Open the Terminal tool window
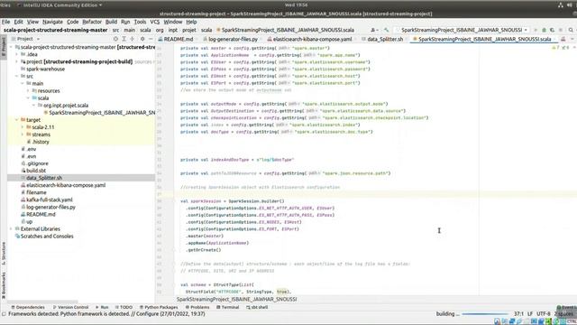This screenshot has height=325, width=577. tap(228, 307)
